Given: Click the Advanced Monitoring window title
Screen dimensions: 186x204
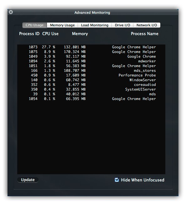Looking at the screenshot, I should click(92, 13).
